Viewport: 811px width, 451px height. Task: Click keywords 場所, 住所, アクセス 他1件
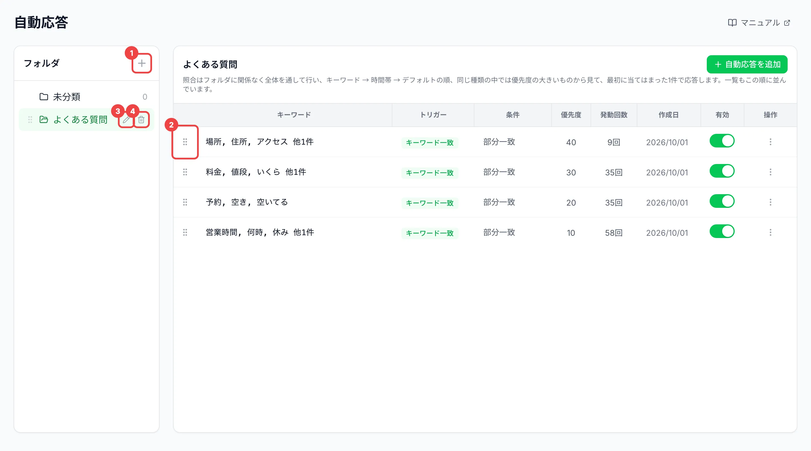click(x=259, y=142)
